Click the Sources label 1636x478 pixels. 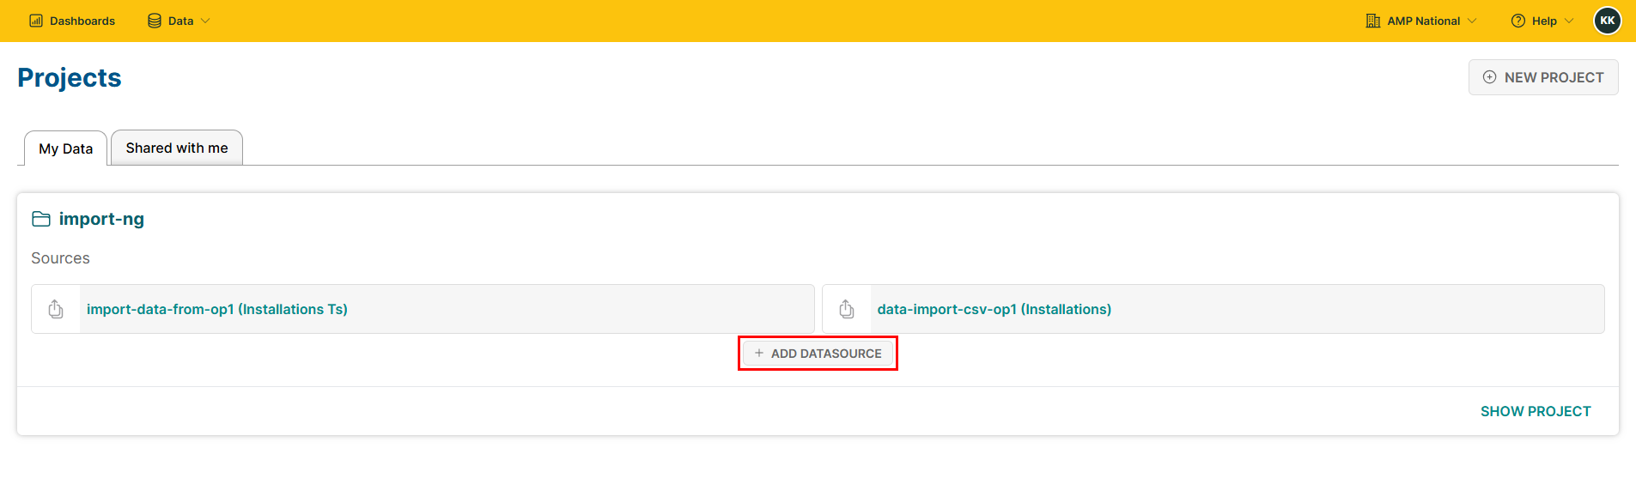point(60,258)
